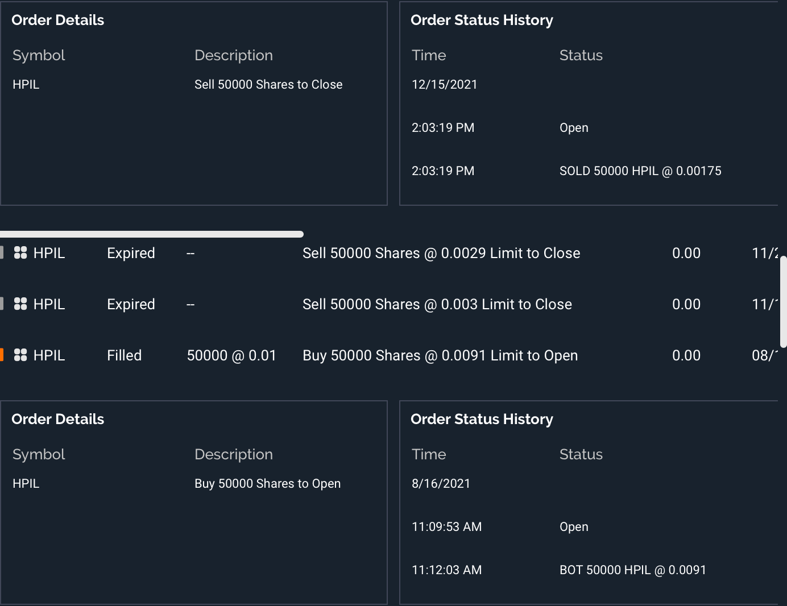Click the grid icon beside the 0.003 limit order
This screenshot has height=606, width=787.
[20, 304]
